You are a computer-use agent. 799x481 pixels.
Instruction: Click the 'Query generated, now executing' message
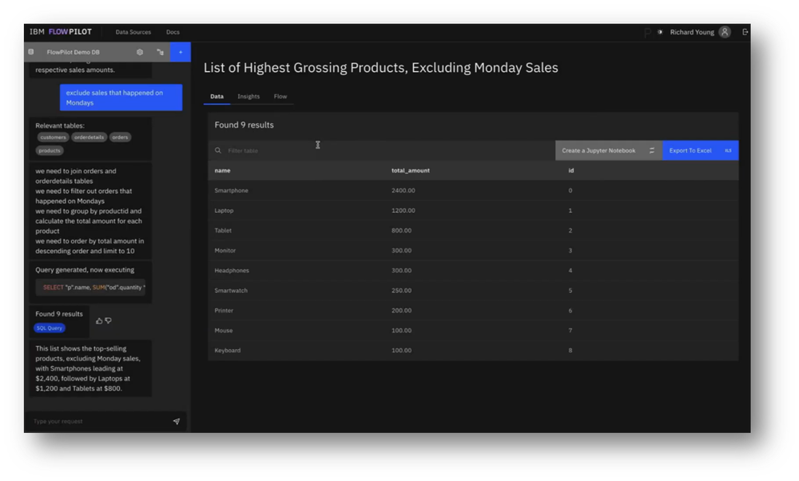point(85,270)
